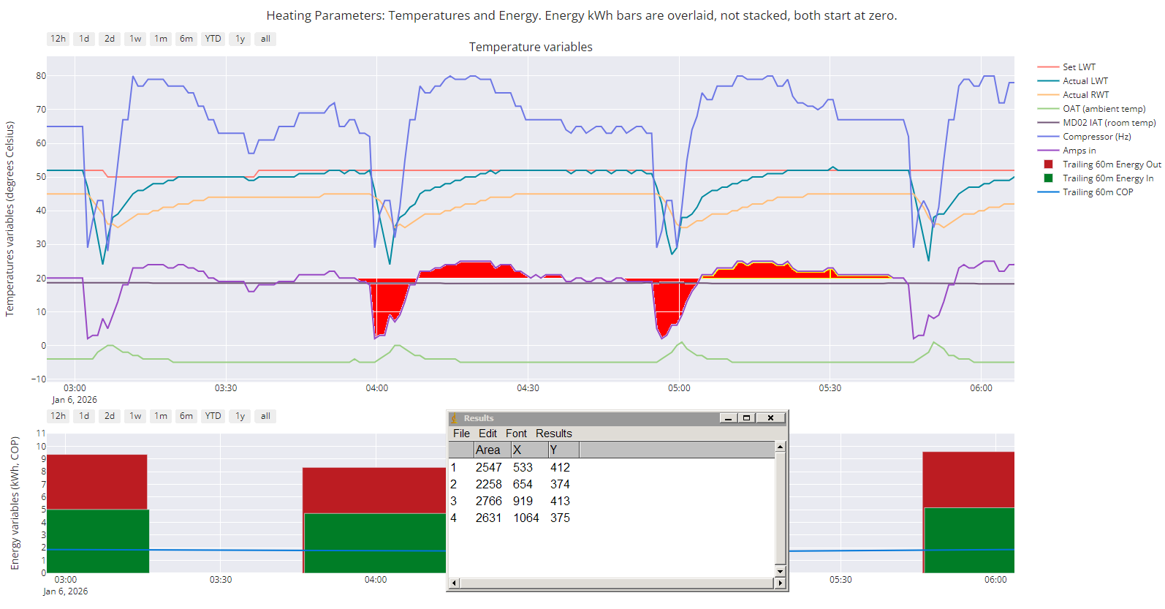
Task: Maximize the Results window
Action: 746,418
